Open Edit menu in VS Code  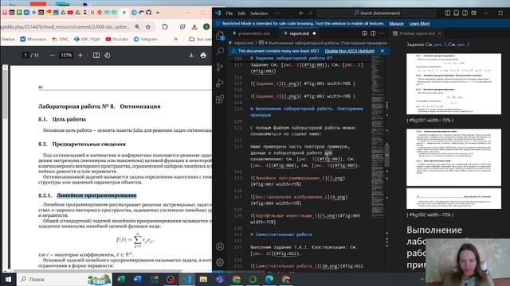(241, 14)
